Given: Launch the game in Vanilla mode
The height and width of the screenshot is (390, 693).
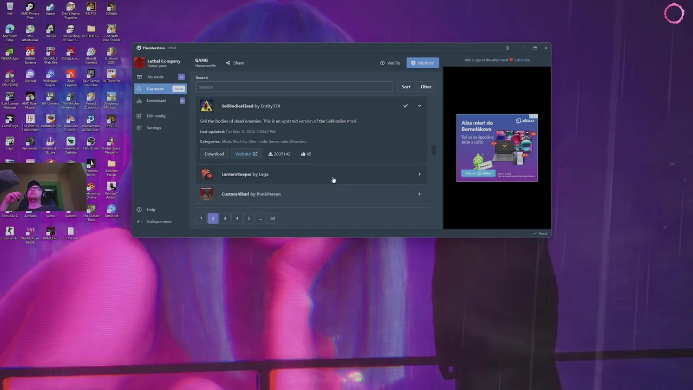Looking at the screenshot, I should pos(390,63).
